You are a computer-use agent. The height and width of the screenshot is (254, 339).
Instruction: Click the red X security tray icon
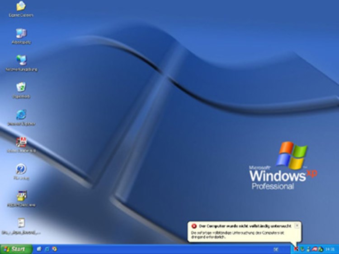296,249
